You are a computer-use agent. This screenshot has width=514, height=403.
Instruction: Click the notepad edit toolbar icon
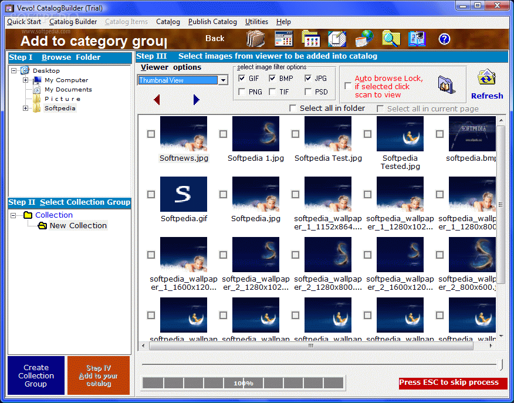click(x=337, y=39)
